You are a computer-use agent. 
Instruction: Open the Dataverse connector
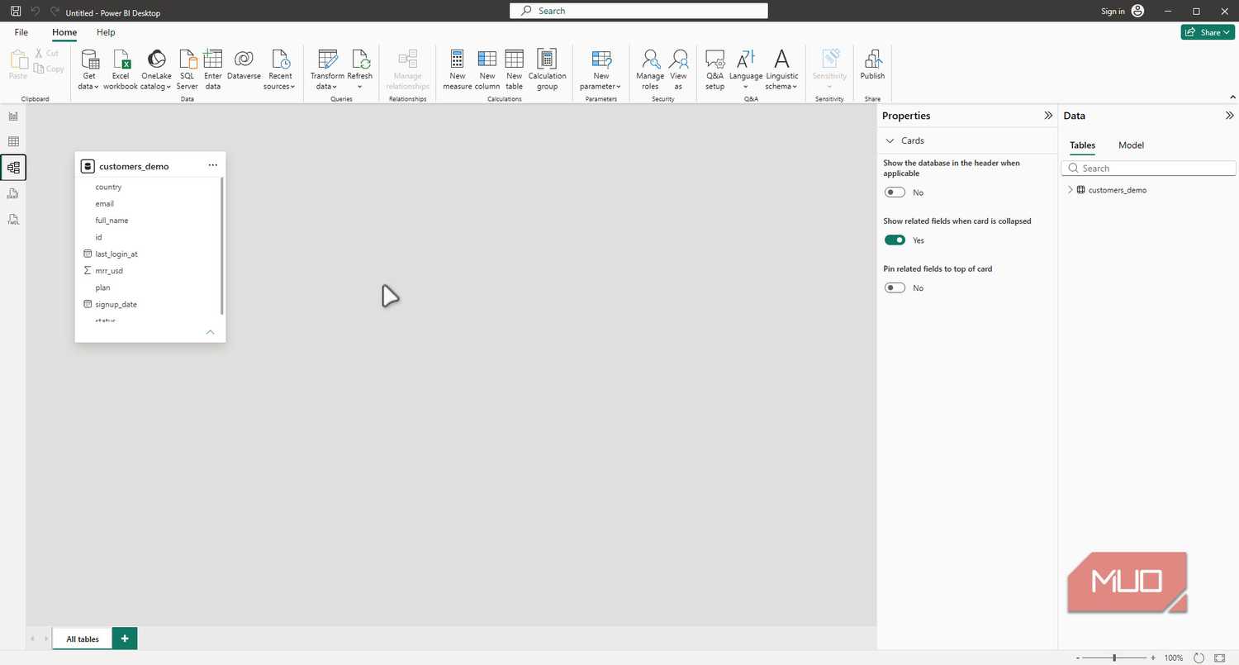244,59
